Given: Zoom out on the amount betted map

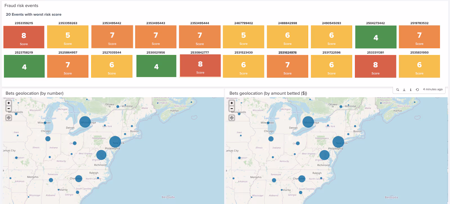Looking at the screenshot, I should pos(232,108).
